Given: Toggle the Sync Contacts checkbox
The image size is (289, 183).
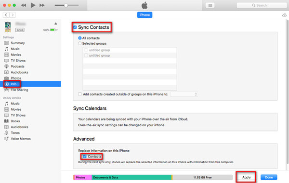Looking at the screenshot, I should (75, 27).
